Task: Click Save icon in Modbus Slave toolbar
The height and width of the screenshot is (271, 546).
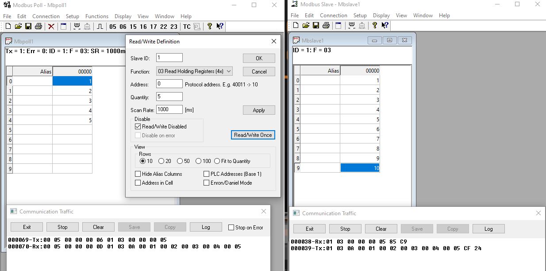Action: pos(315,25)
